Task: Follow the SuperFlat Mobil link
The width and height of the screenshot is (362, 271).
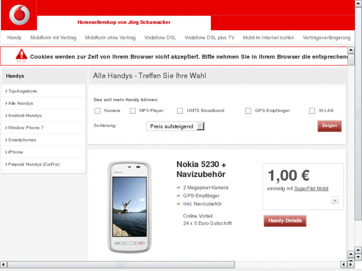Action: pos(311,188)
